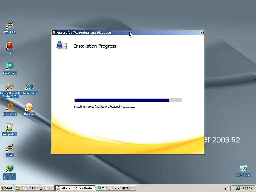Select the Mypal desktop icon

[x=10, y=150]
